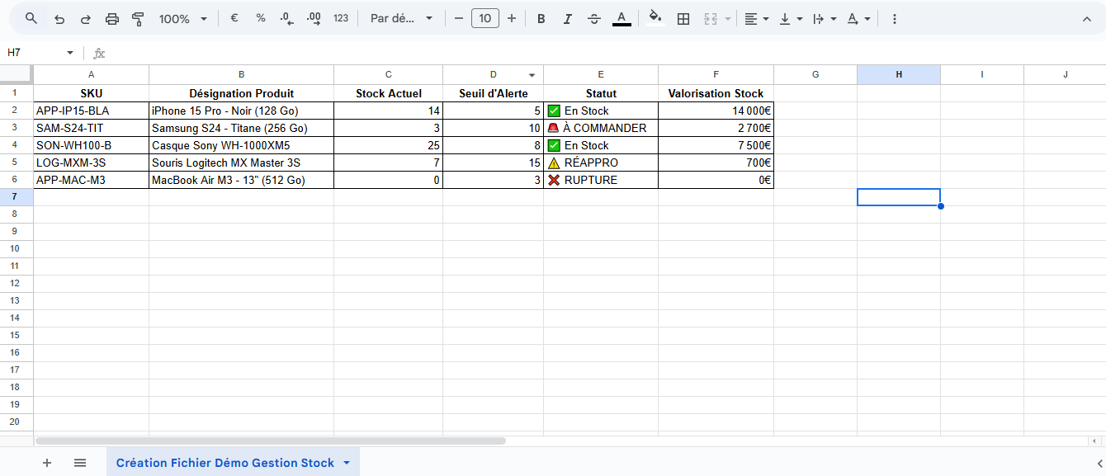
Task: Click the fx formula bar icon
Action: (x=99, y=53)
